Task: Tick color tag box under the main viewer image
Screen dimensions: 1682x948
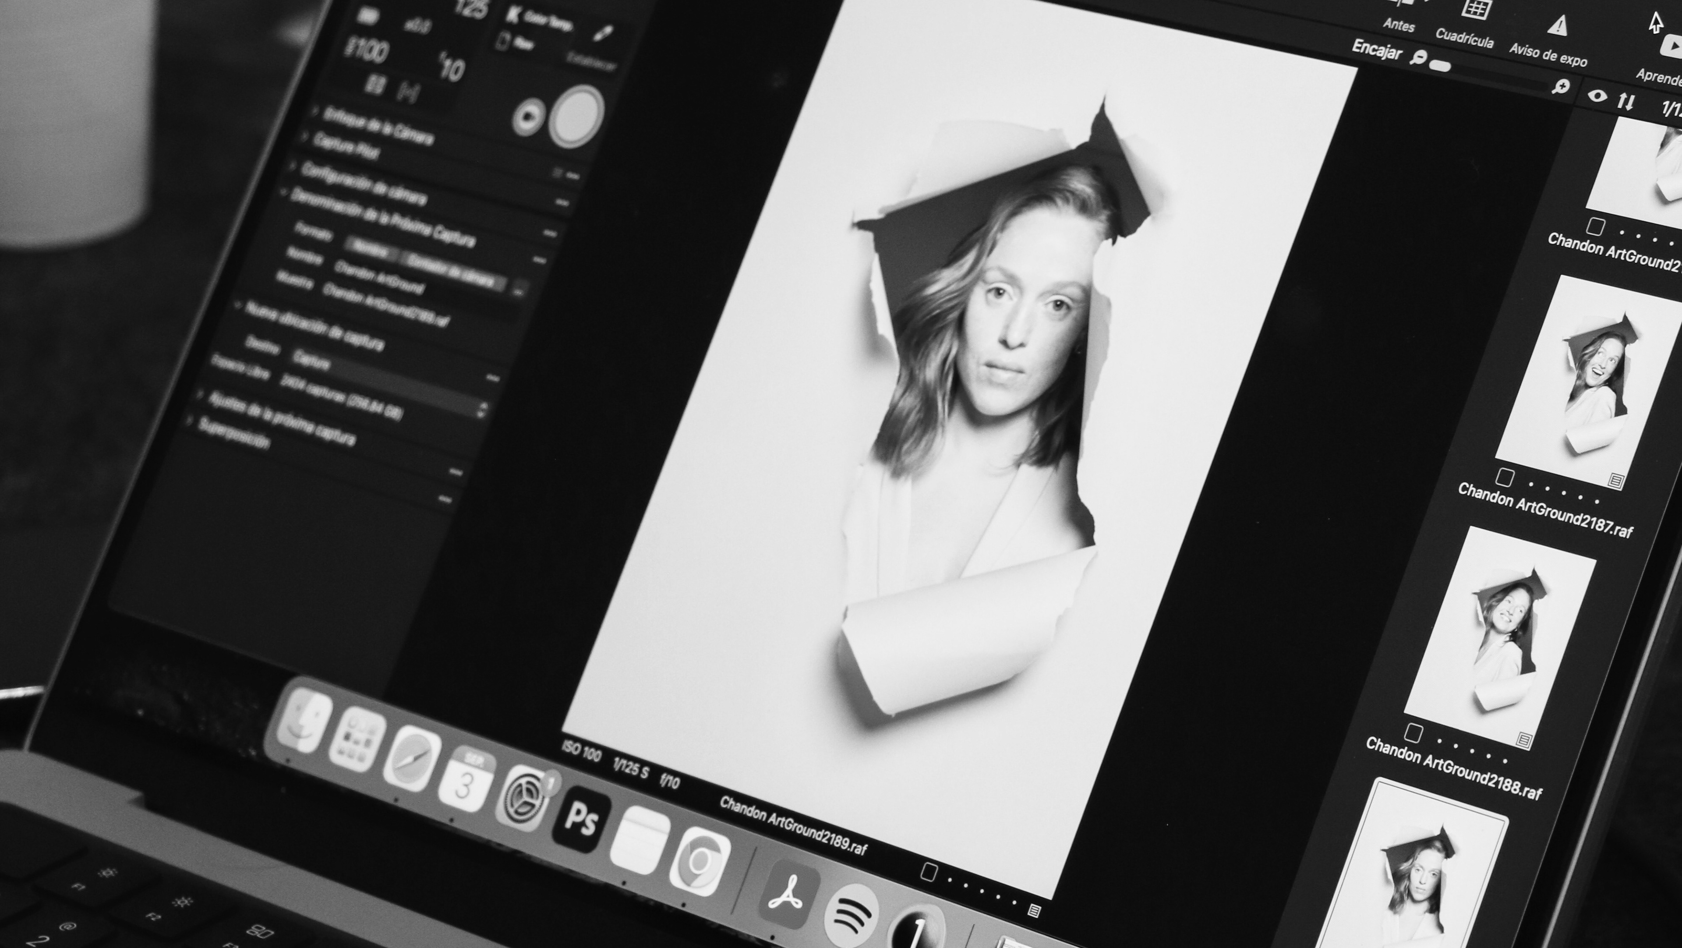Action: 929,872
